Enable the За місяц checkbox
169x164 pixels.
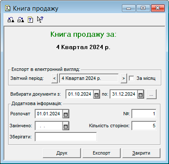pyautogui.click(x=131, y=78)
